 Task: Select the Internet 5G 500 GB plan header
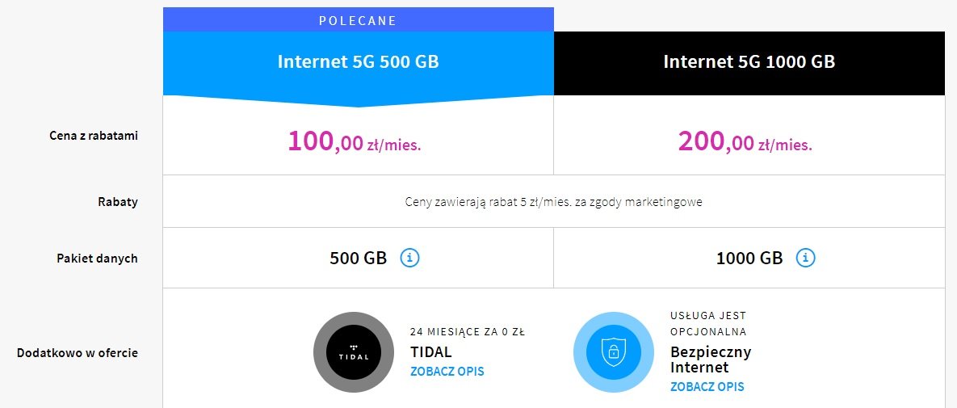click(x=359, y=62)
